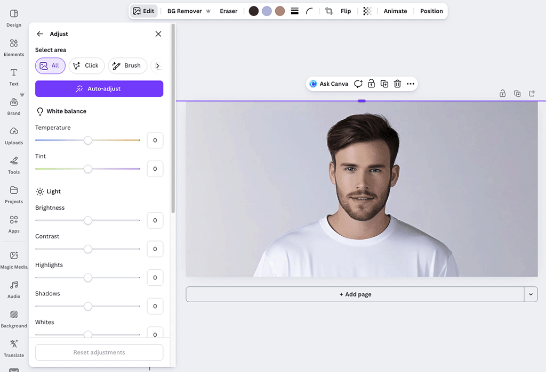Click Animate in the toolbar
The height and width of the screenshot is (372, 546).
tap(395, 11)
